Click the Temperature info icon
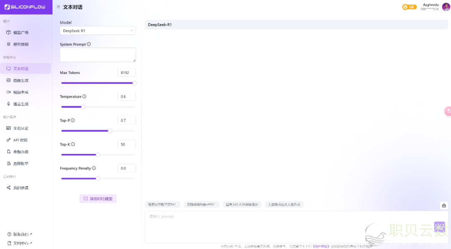Screen dimensions: 451x249 pyautogui.click(x=84, y=96)
